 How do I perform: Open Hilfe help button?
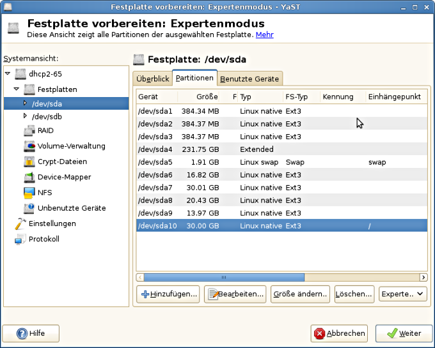[x=31, y=333]
